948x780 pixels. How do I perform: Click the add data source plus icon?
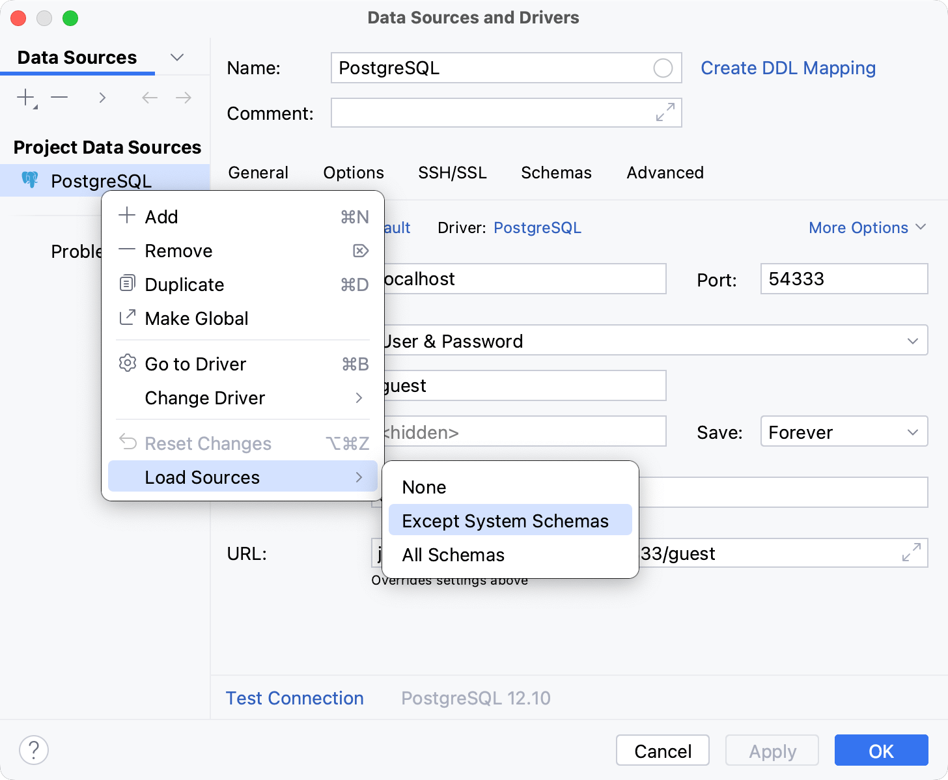[x=24, y=98]
